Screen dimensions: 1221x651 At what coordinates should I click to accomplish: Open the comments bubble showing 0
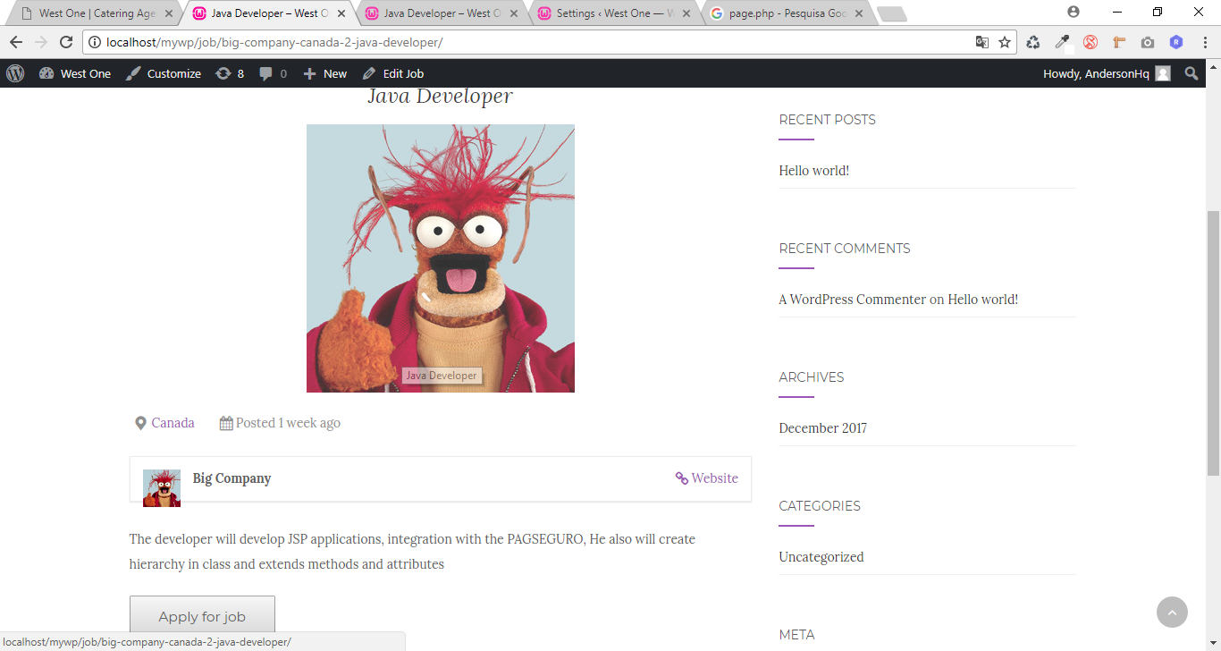pyautogui.click(x=273, y=73)
